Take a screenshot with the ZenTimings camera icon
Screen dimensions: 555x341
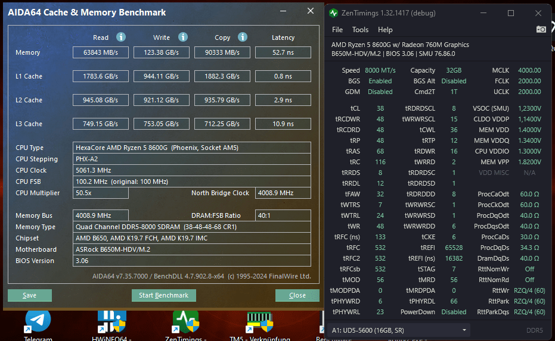[541, 29]
